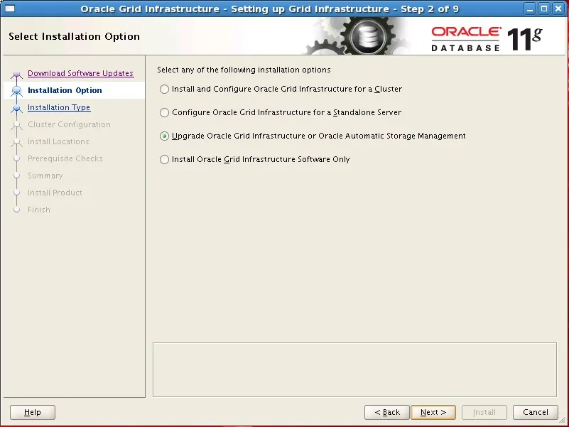The width and height of the screenshot is (569, 427).
Task: Open the Download Software Updates step link
Action: point(80,73)
